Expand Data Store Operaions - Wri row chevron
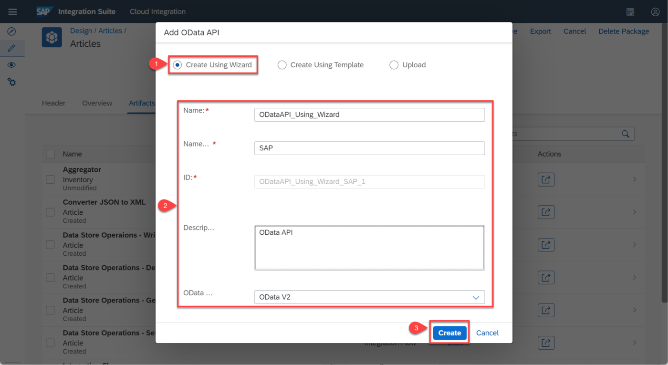Image resolution: width=668 pixels, height=365 pixels. tap(635, 245)
